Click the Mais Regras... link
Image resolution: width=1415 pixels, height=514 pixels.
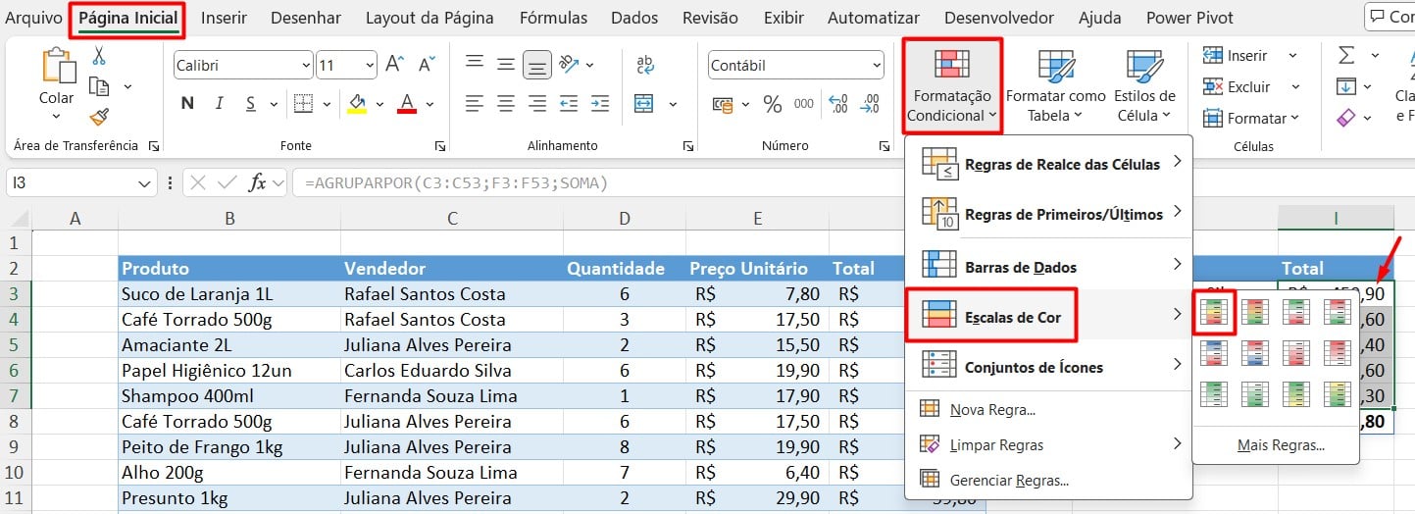[x=1281, y=444]
